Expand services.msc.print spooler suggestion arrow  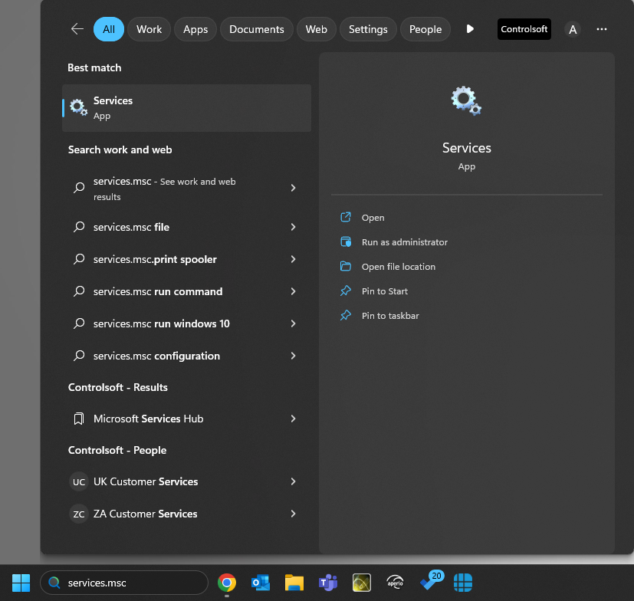coord(293,259)
